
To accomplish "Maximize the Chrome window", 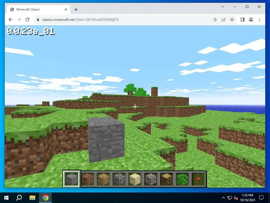I will [247, 7].
